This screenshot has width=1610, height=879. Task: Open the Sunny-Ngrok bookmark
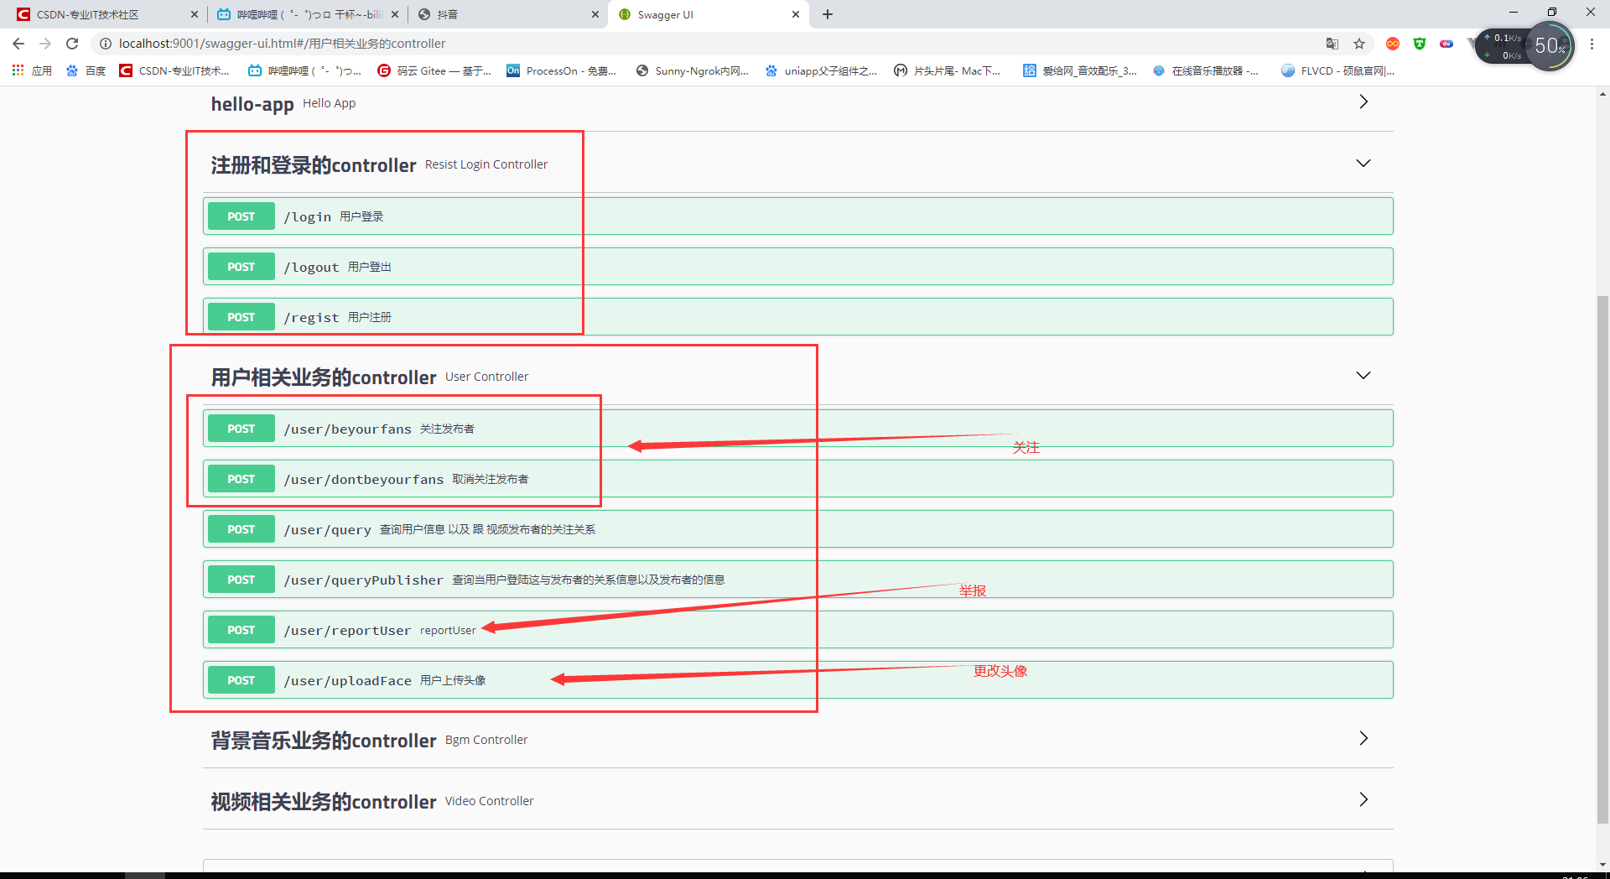click(x=692, y=70)
